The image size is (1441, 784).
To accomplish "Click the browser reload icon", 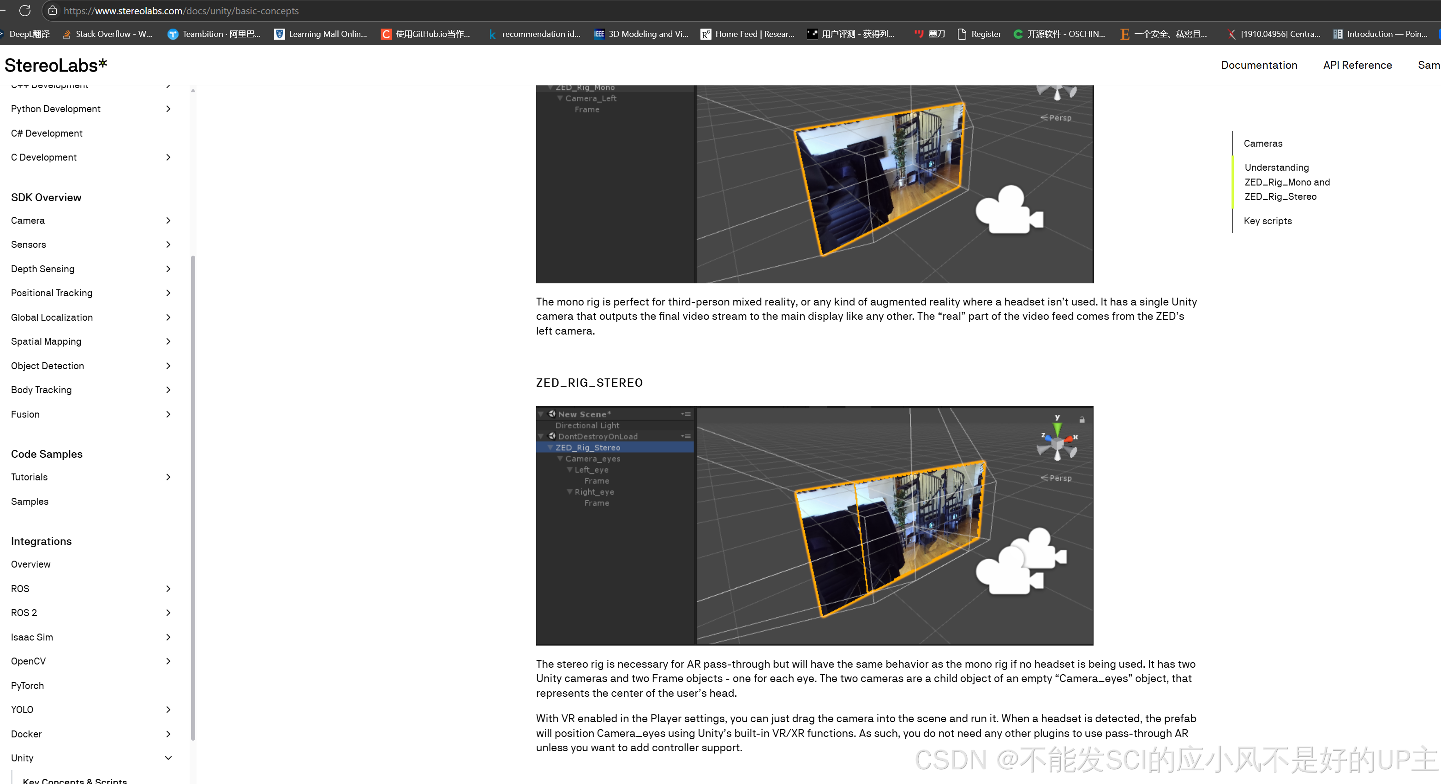I will coord(24,11).
